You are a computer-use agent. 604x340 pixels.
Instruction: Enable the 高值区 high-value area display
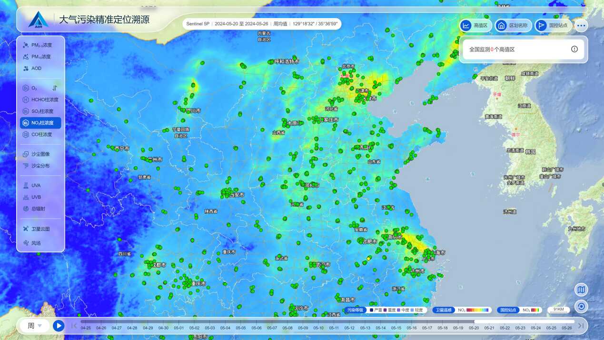click(x=475, y=25)
